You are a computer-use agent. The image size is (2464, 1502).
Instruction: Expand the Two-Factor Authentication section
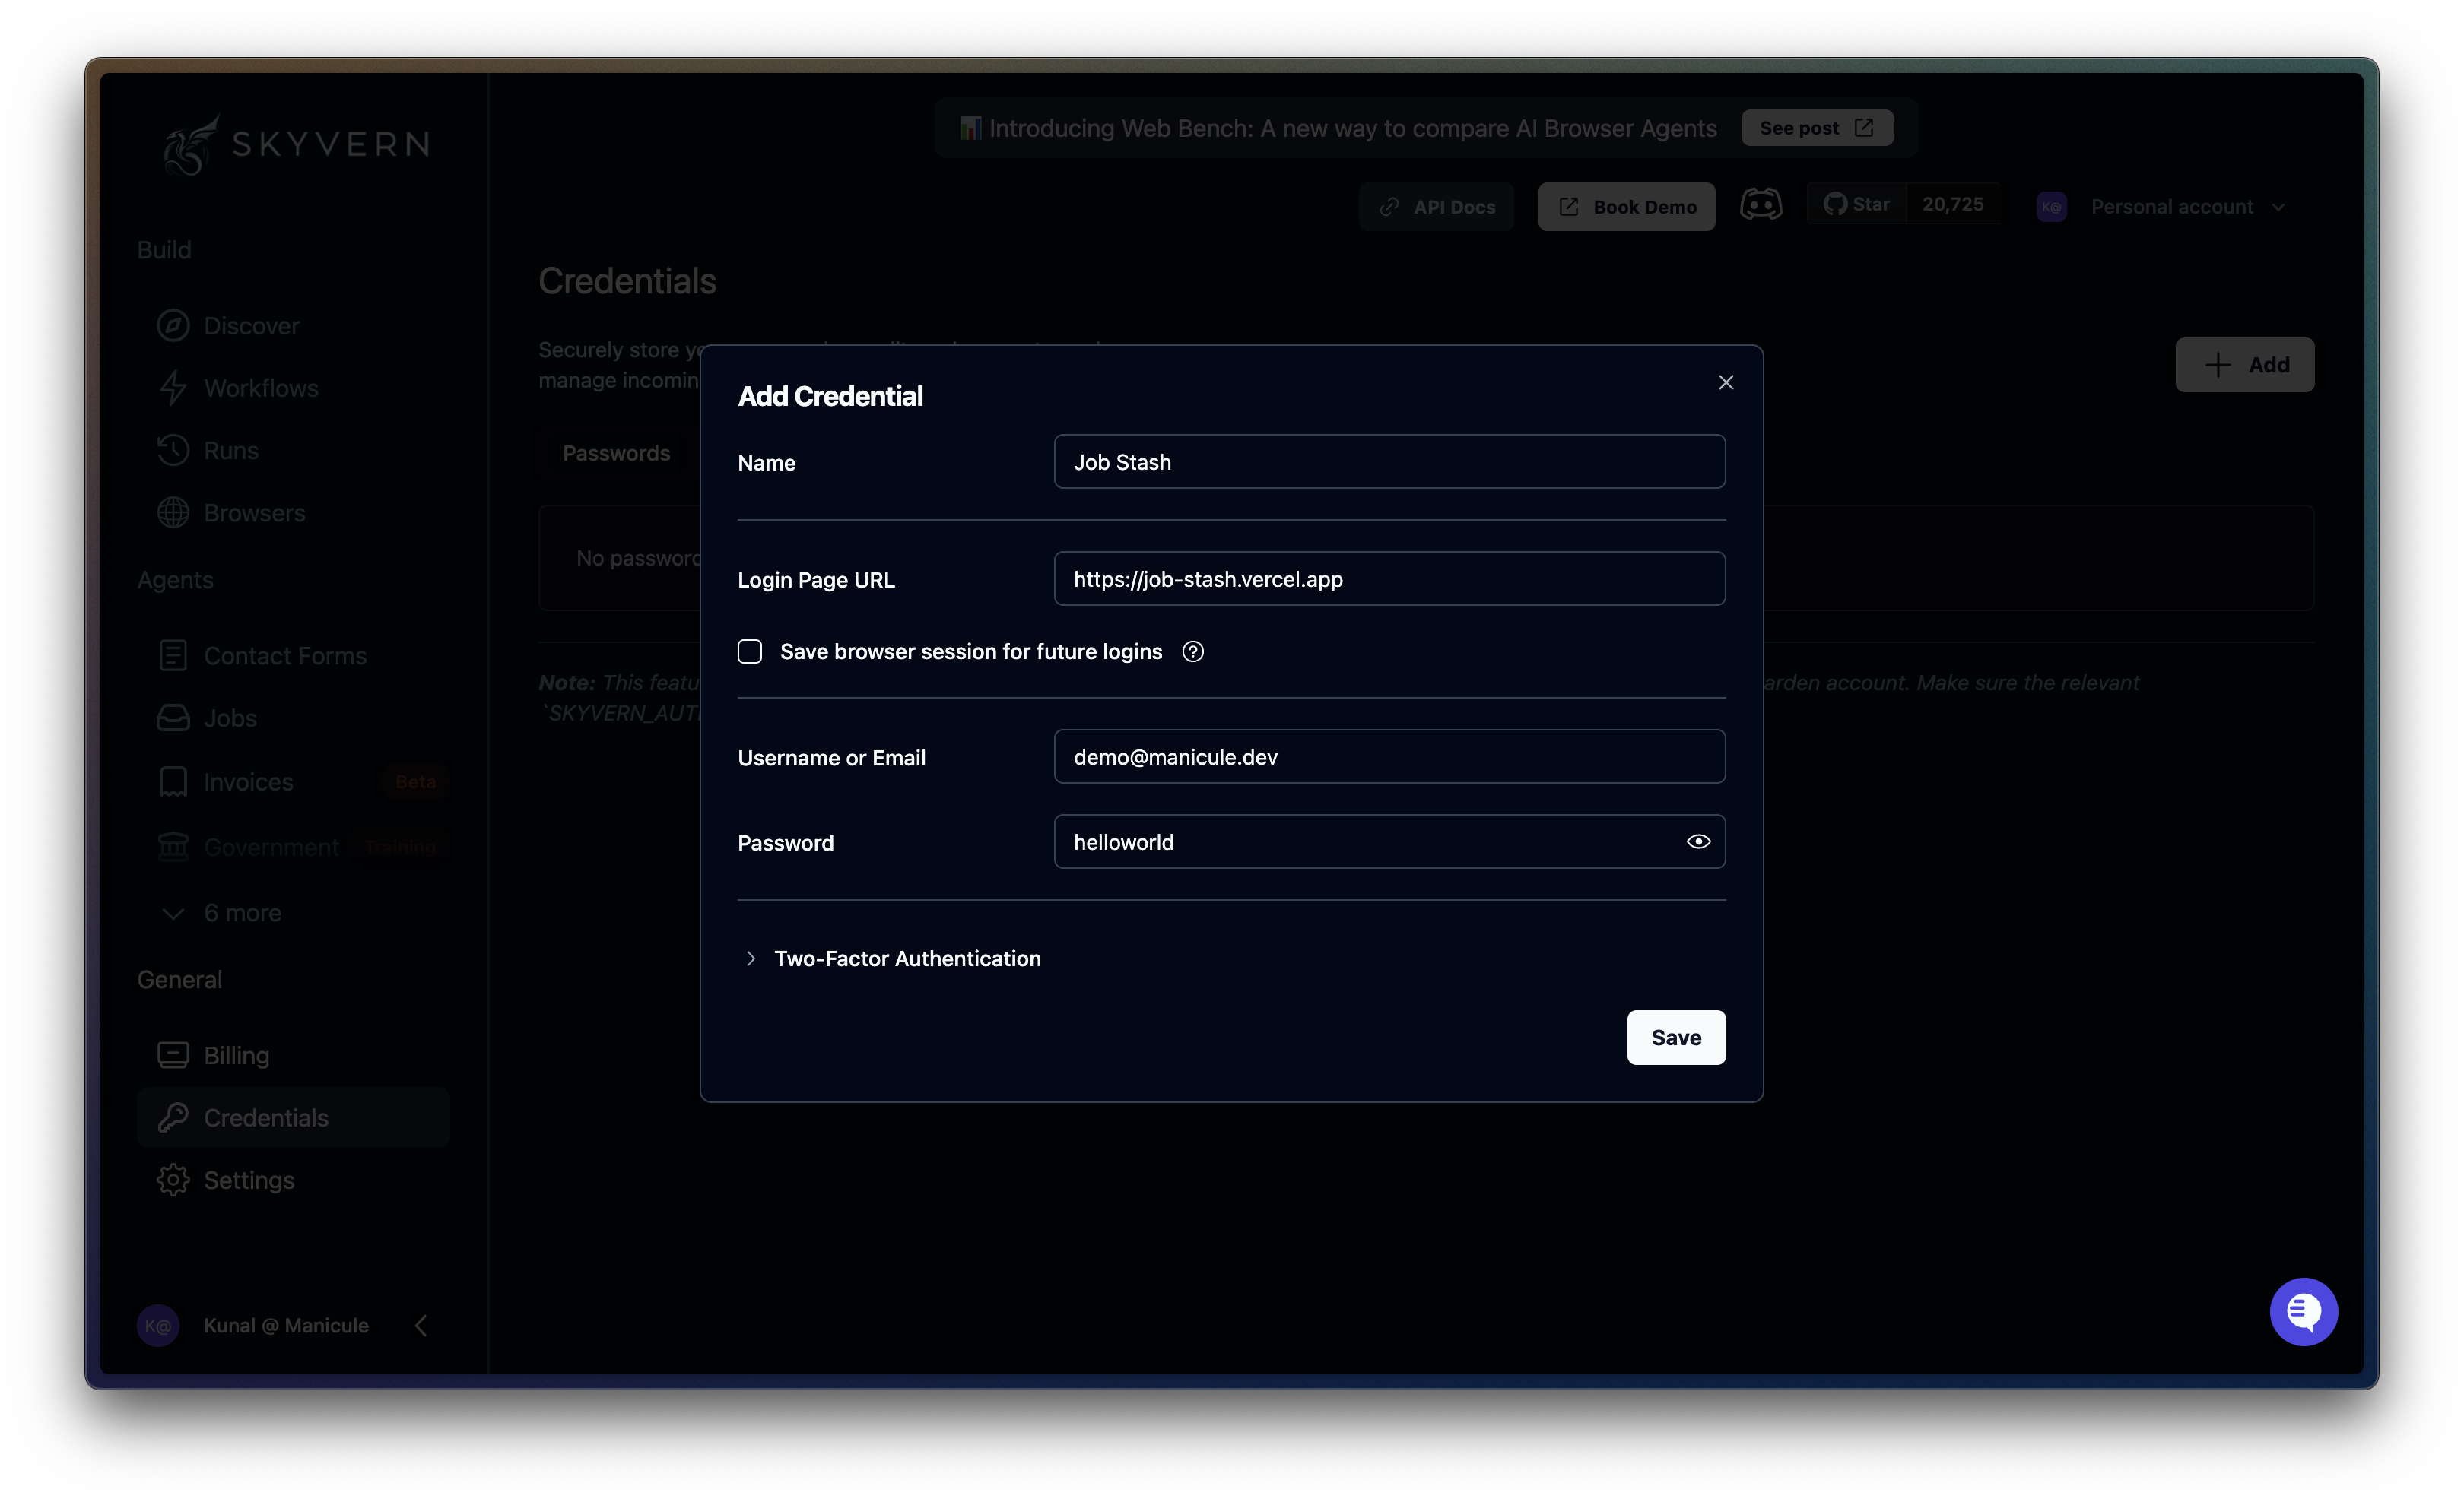907,957
